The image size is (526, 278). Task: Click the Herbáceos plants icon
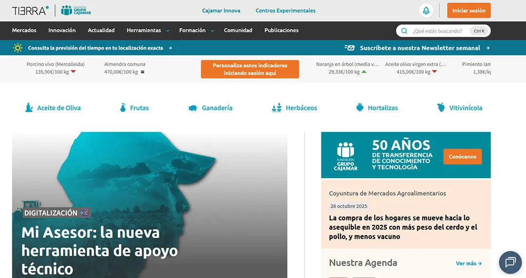(x=277, y=108)
